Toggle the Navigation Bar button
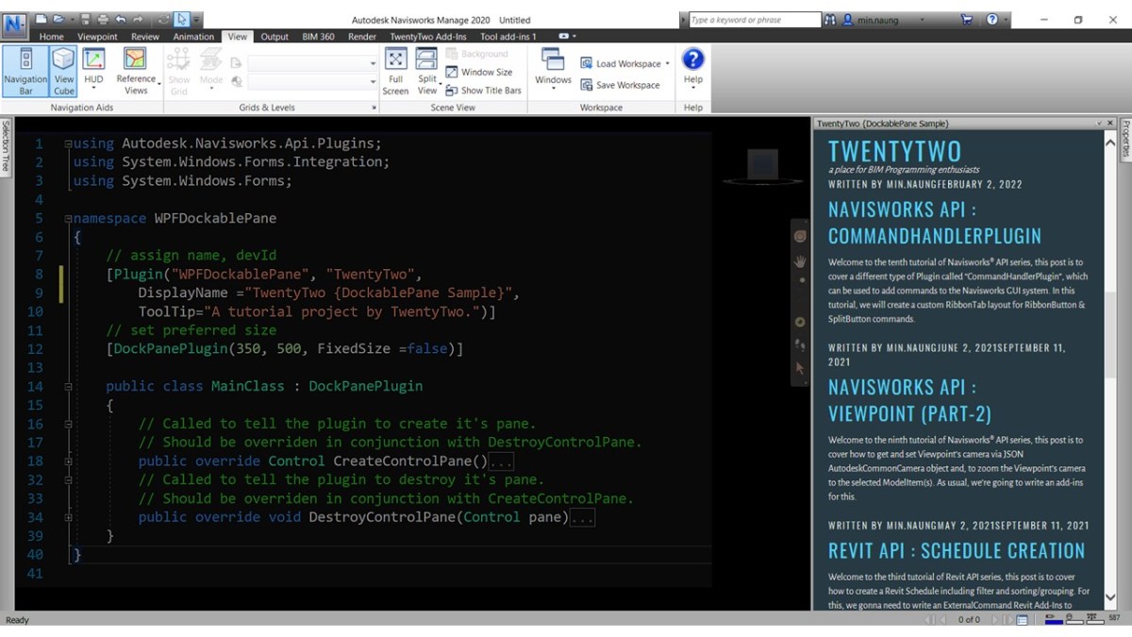The height and width of the screenshot is (637, 1132). (25, 72)
